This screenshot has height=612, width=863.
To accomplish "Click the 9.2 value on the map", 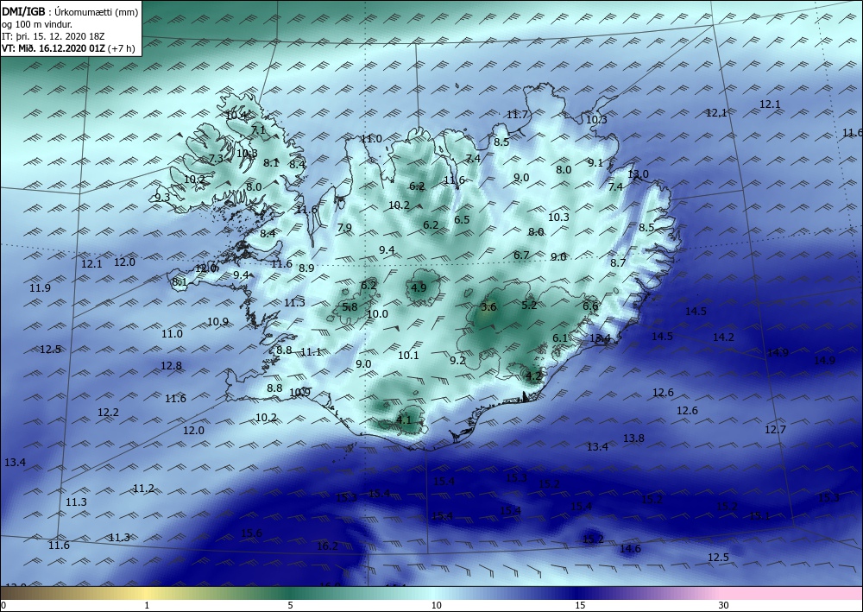I will pyautogui.click(x=458, y=361).
